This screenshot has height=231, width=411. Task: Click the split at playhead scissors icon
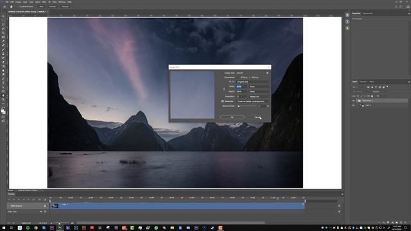pos(39,200)
